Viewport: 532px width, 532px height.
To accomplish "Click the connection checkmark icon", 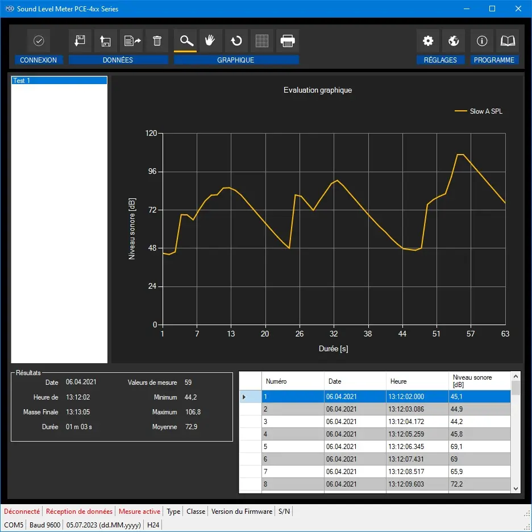I will coord(39,41).
